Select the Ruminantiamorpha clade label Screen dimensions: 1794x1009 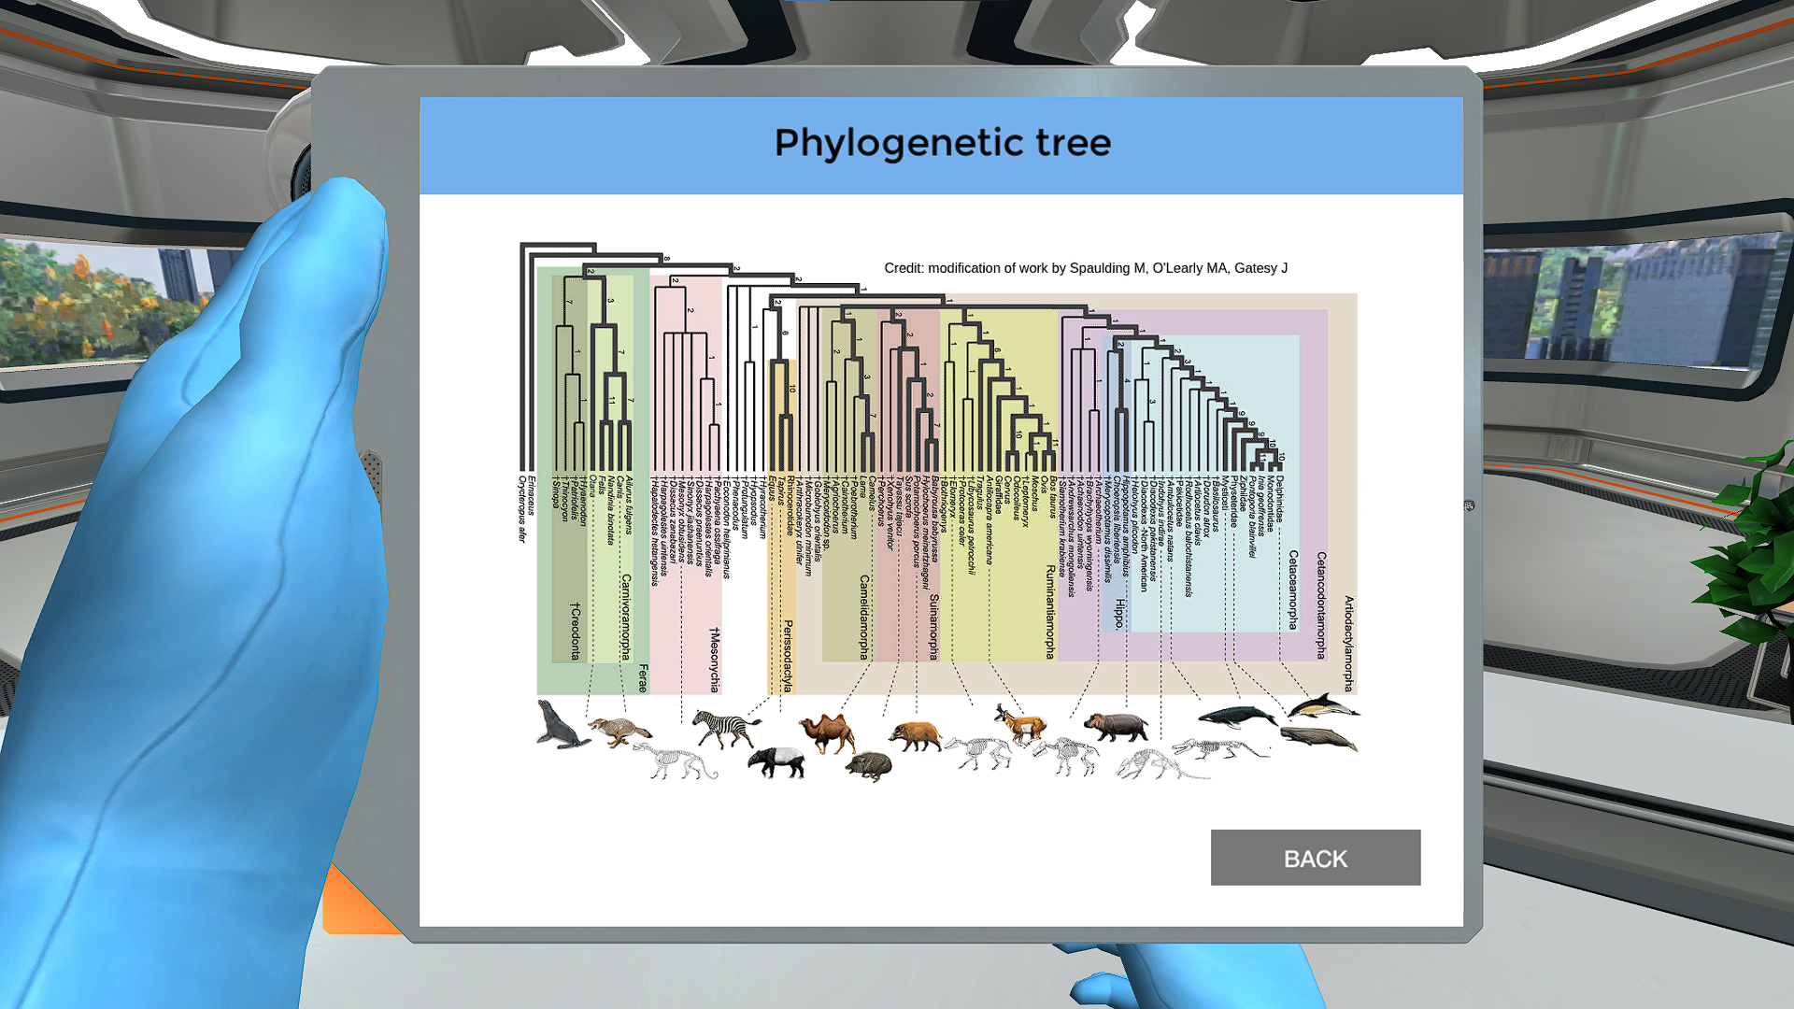pos(1050,612)
